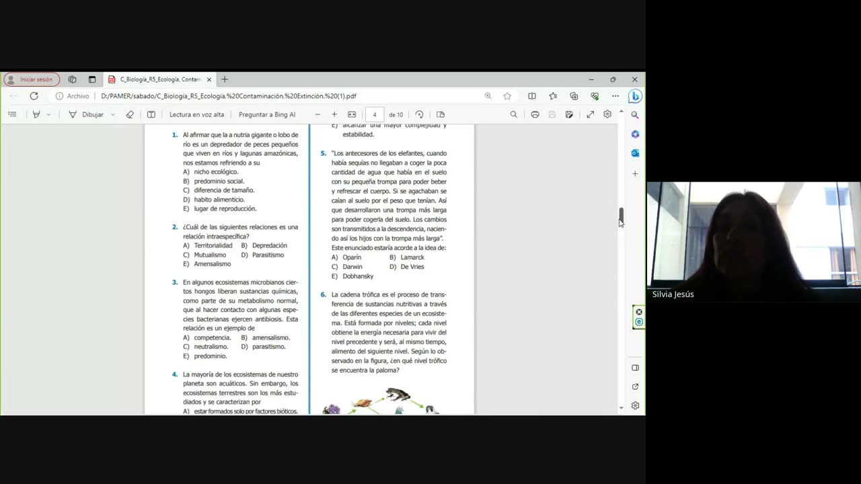Open the tab actions menu
Screen dimensions: 861x484
coord(92,79)
